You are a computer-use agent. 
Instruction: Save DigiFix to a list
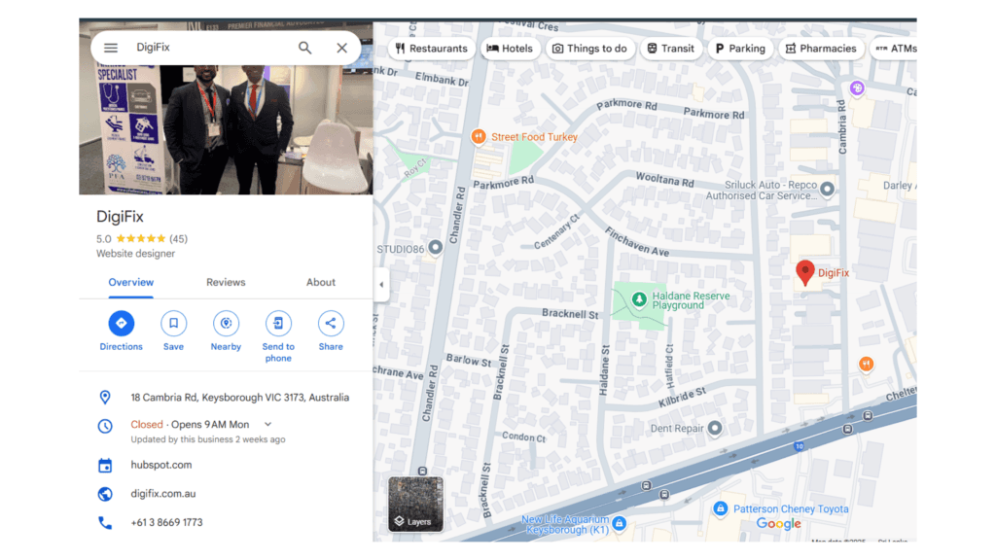[x=173, y=331]
